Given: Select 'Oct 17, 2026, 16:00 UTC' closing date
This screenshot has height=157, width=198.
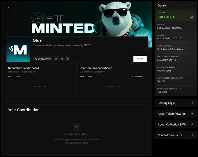Looking at the screenshot, I should click(169, 38).
